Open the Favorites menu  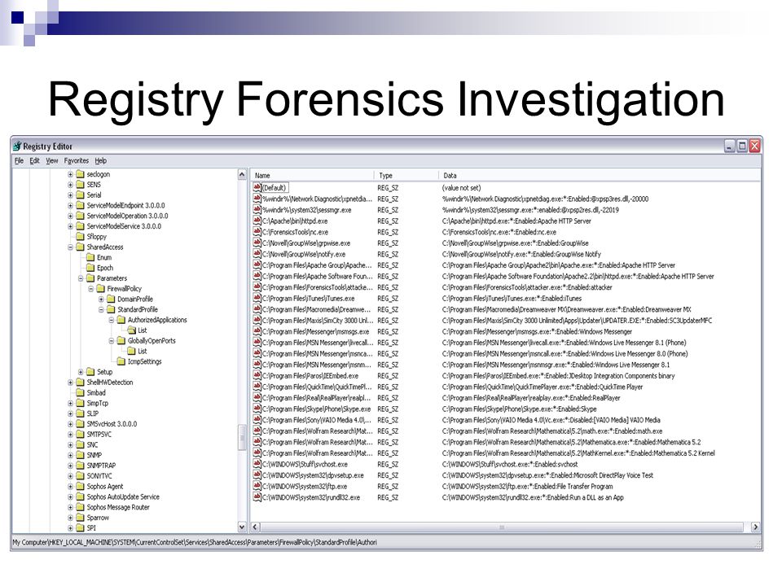77,160
